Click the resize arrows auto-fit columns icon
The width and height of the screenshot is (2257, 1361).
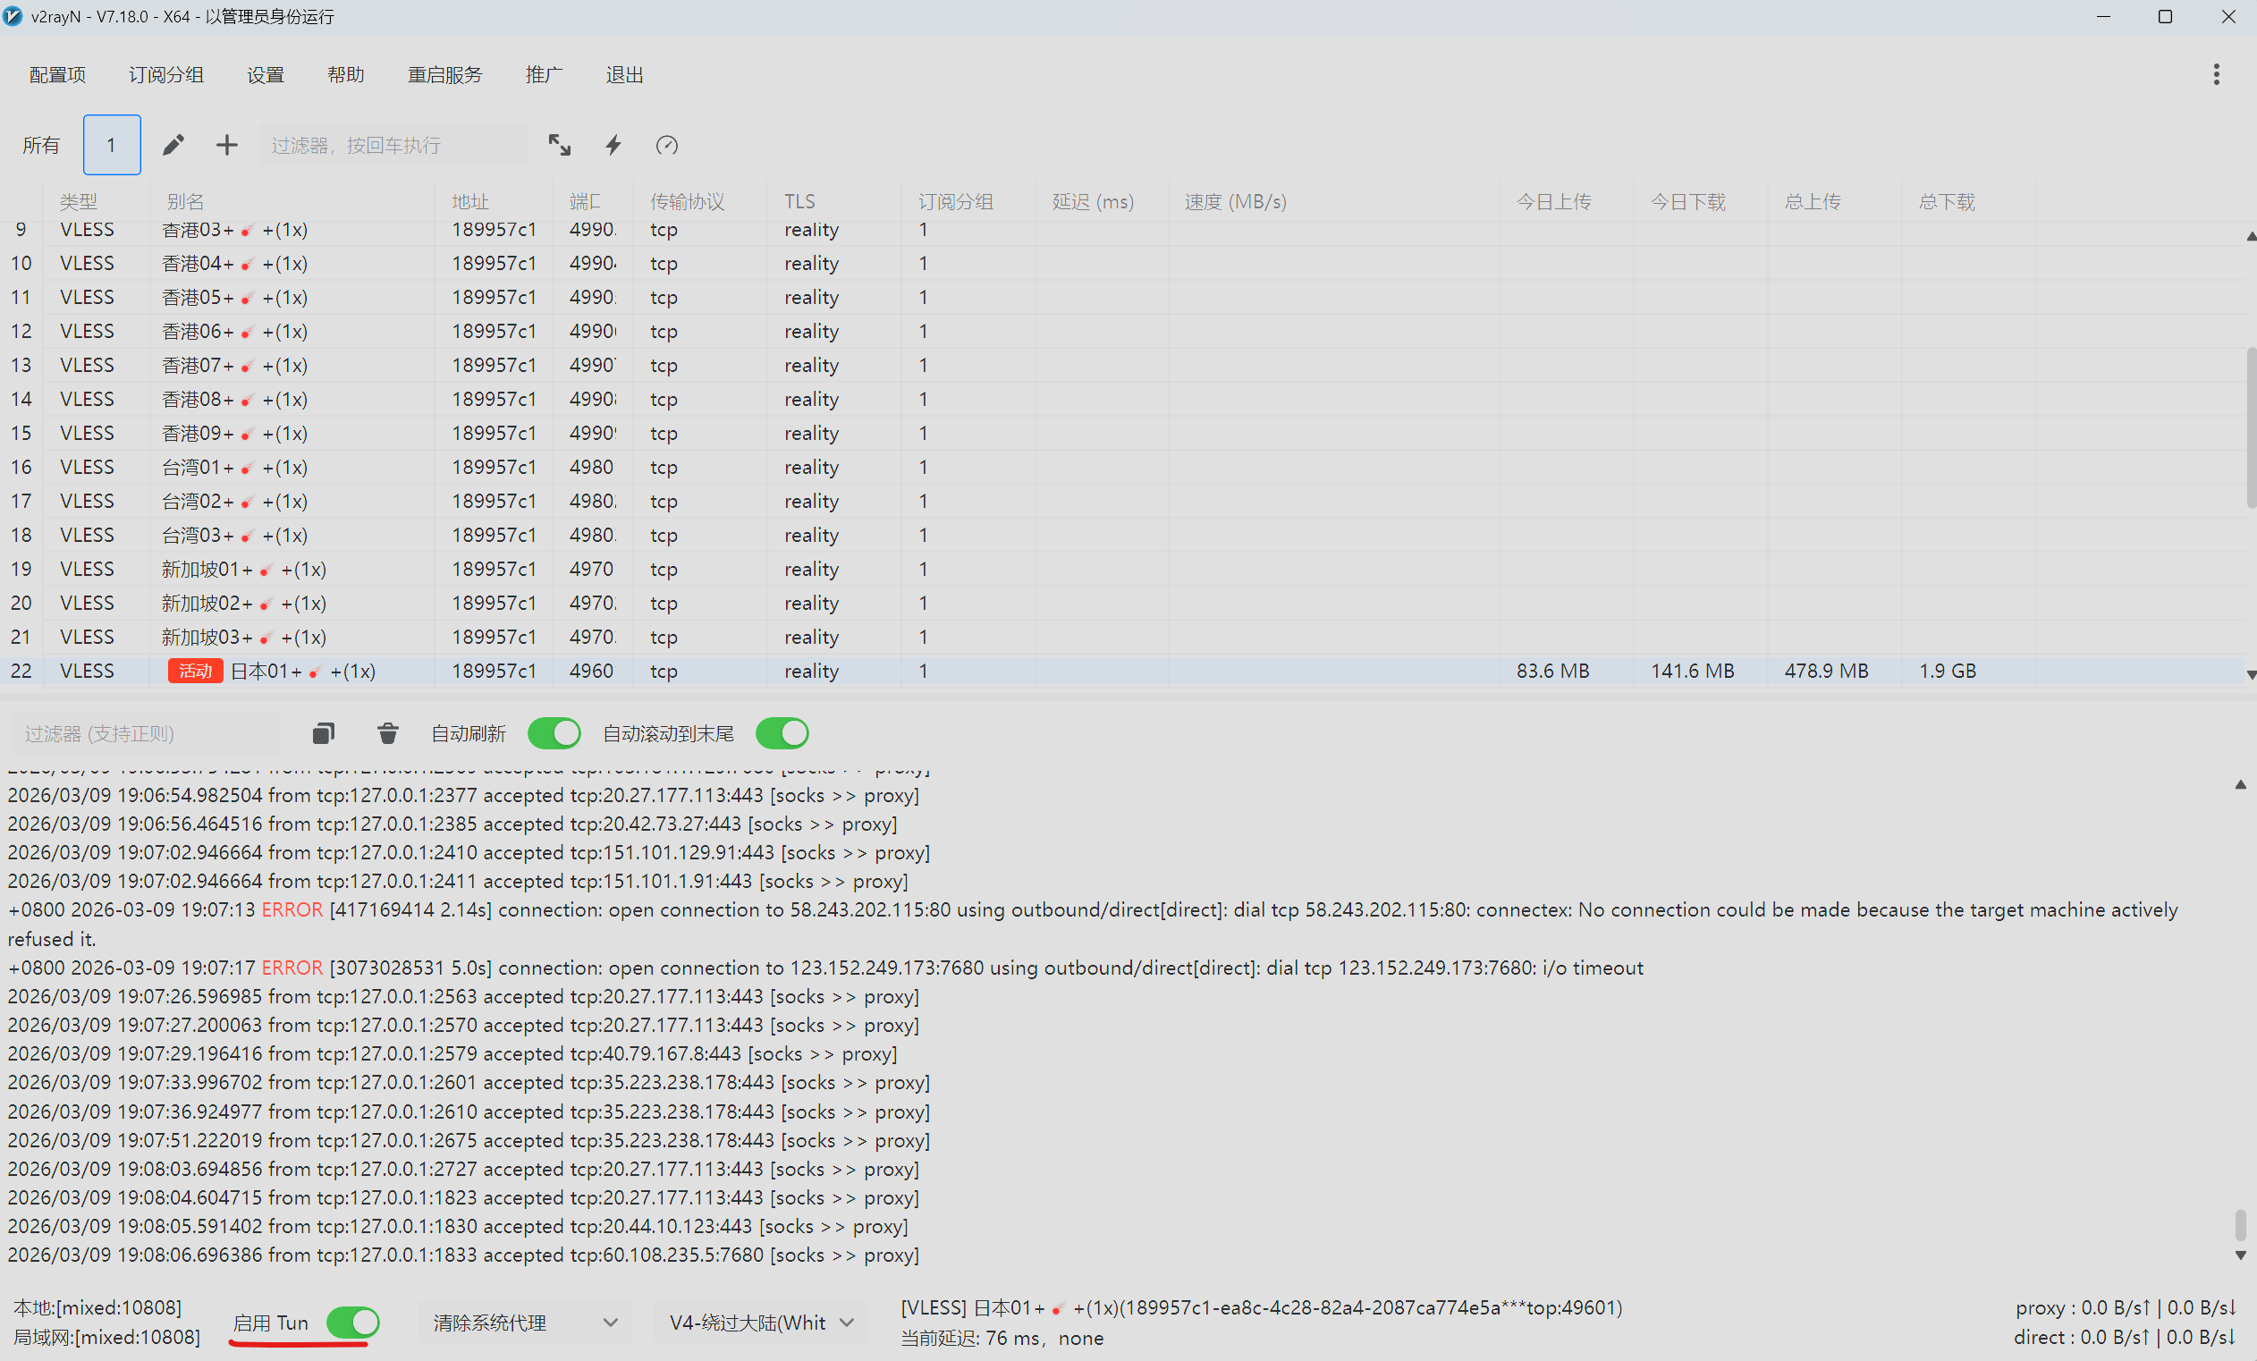tap(559, 145)
